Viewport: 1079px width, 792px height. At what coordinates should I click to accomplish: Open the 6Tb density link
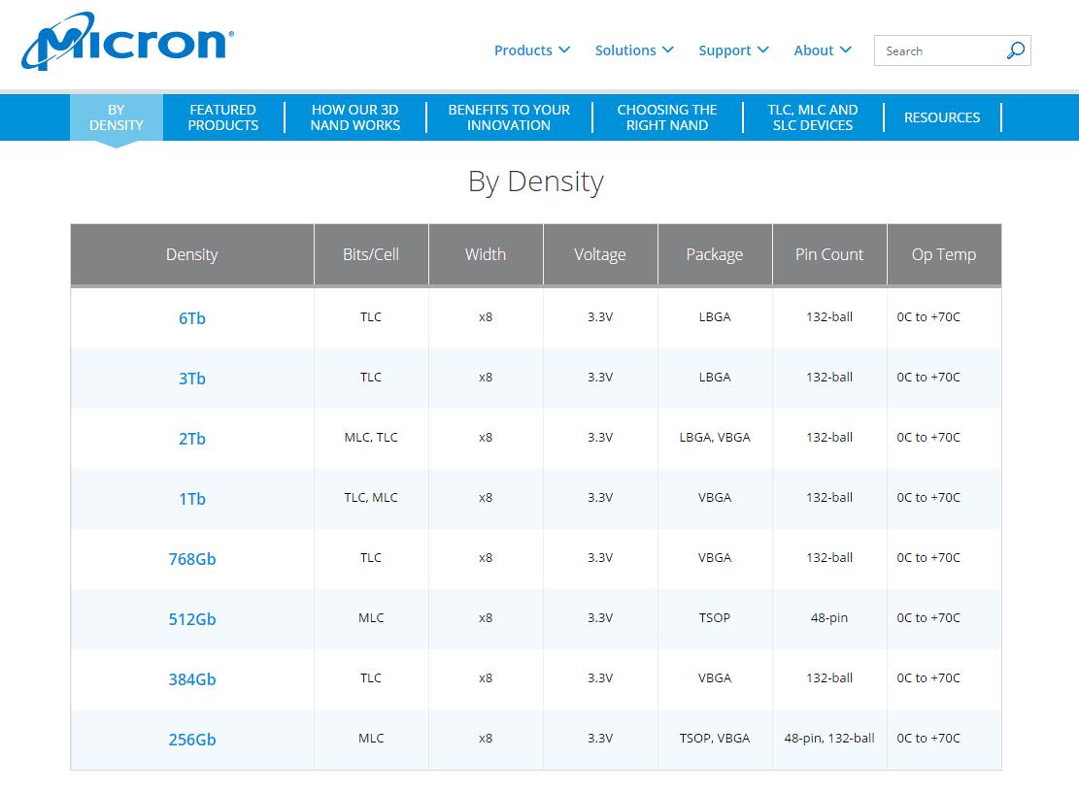(192, 318)
